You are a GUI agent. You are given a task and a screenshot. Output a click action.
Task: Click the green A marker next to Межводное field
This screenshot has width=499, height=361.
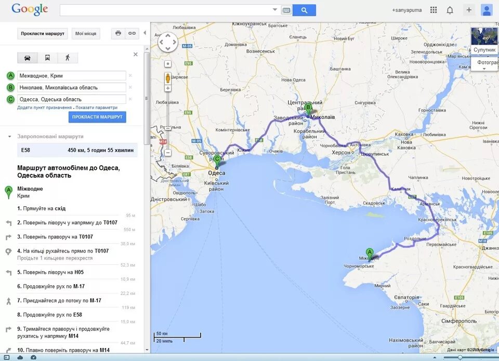point(10,76)
